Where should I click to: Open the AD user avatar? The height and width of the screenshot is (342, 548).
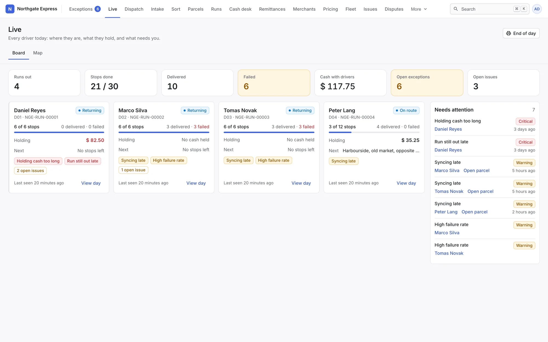coord(537,9)
